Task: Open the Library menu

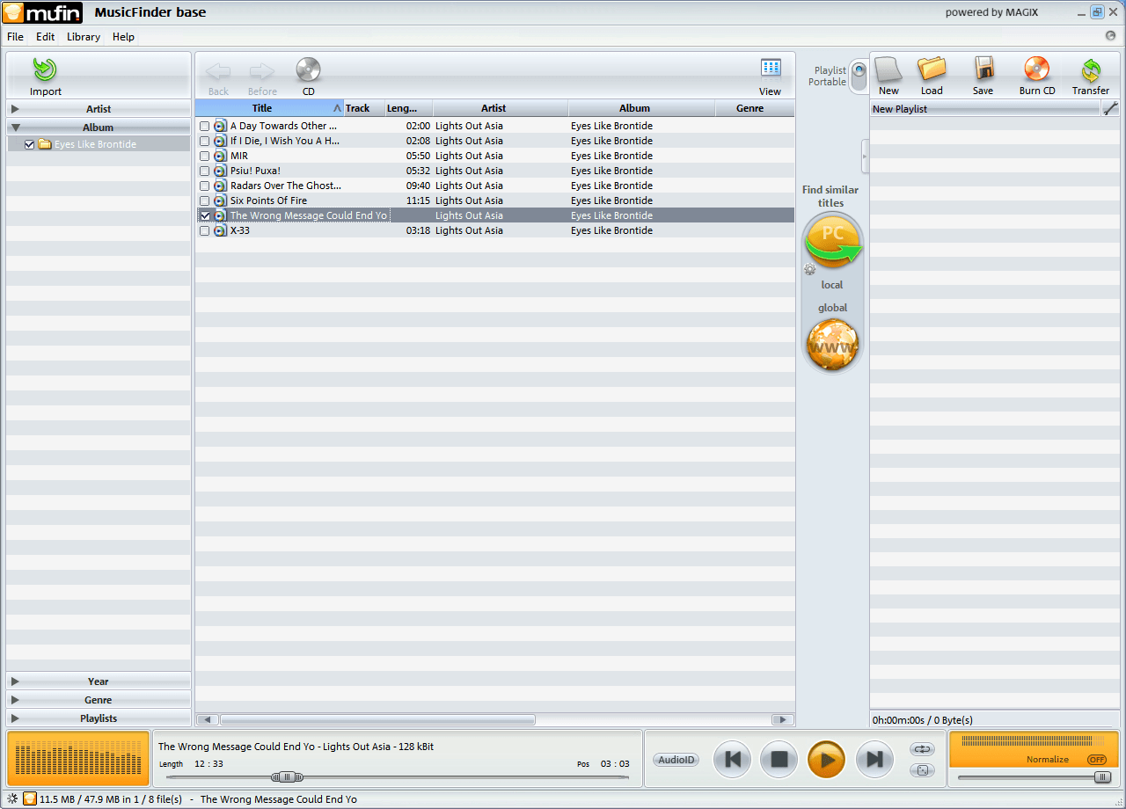Action: pos(84,37)
